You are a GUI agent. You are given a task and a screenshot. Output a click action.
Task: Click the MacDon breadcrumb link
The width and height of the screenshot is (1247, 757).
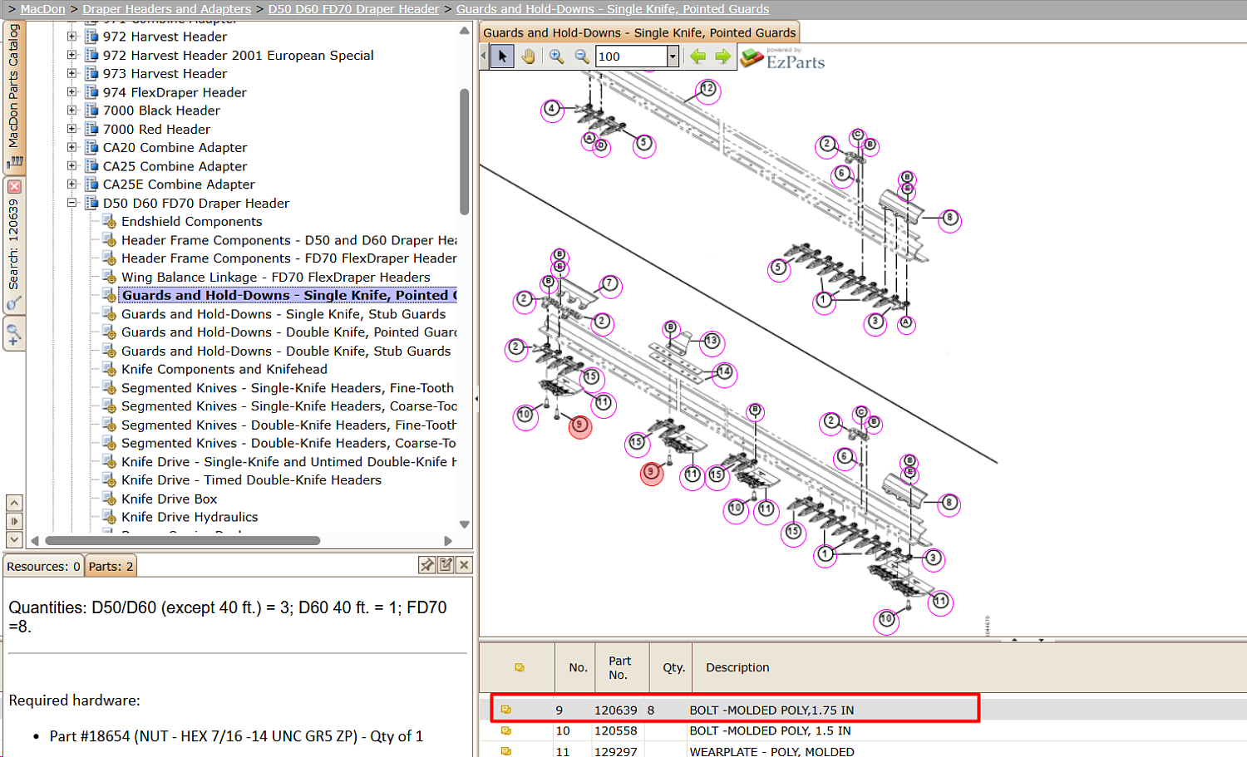pos(42,9)
